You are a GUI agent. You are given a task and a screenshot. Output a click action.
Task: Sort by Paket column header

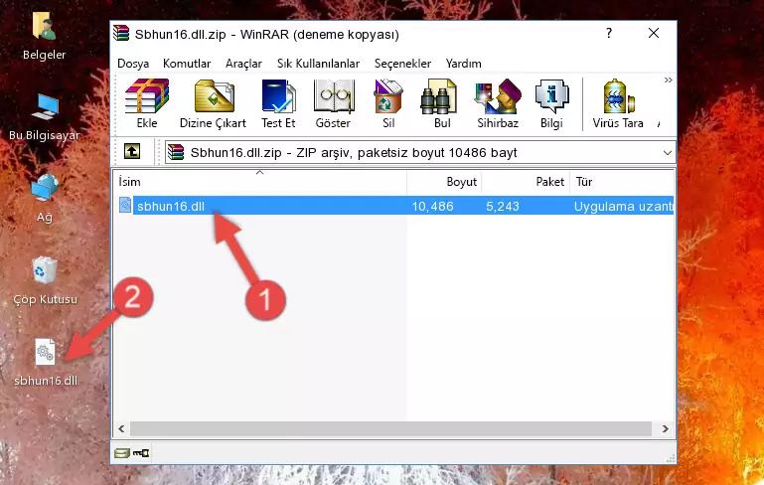[x=526, y=182]
